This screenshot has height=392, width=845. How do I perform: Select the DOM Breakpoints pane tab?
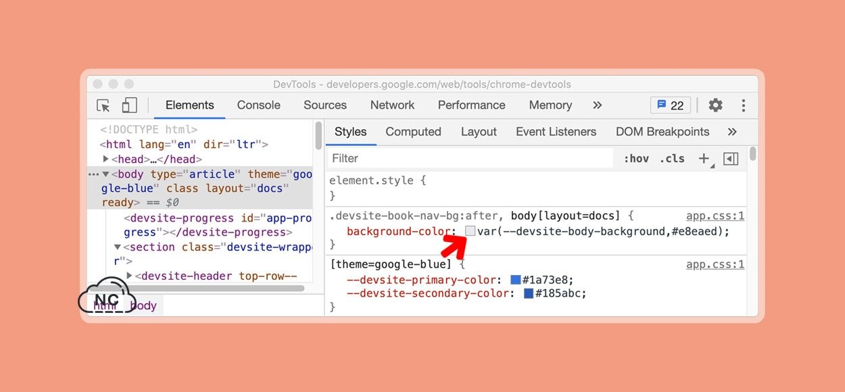662,132
